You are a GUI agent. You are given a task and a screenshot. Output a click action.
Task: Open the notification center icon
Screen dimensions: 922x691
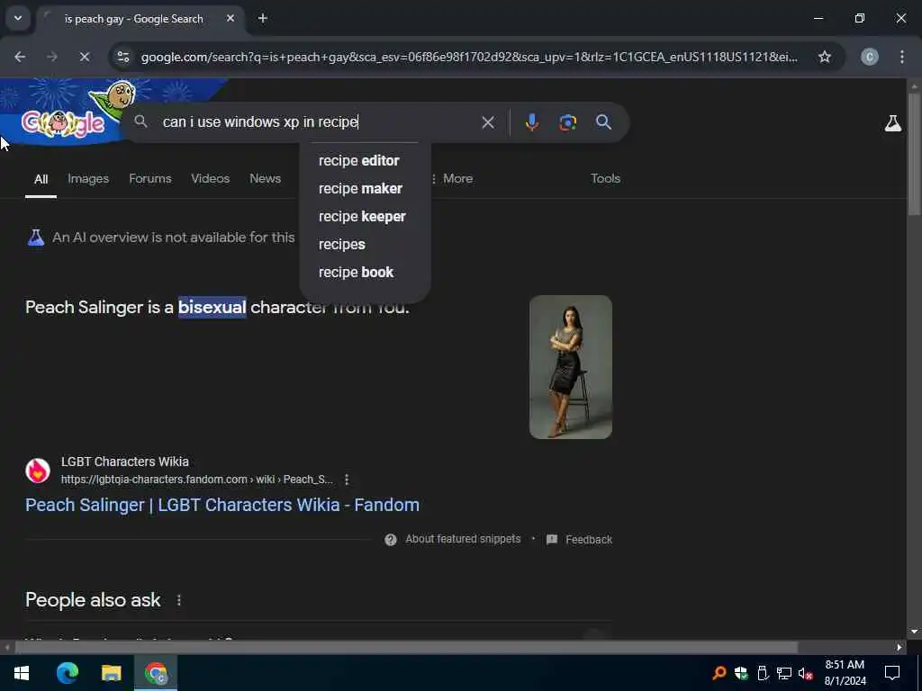[892, 673]
